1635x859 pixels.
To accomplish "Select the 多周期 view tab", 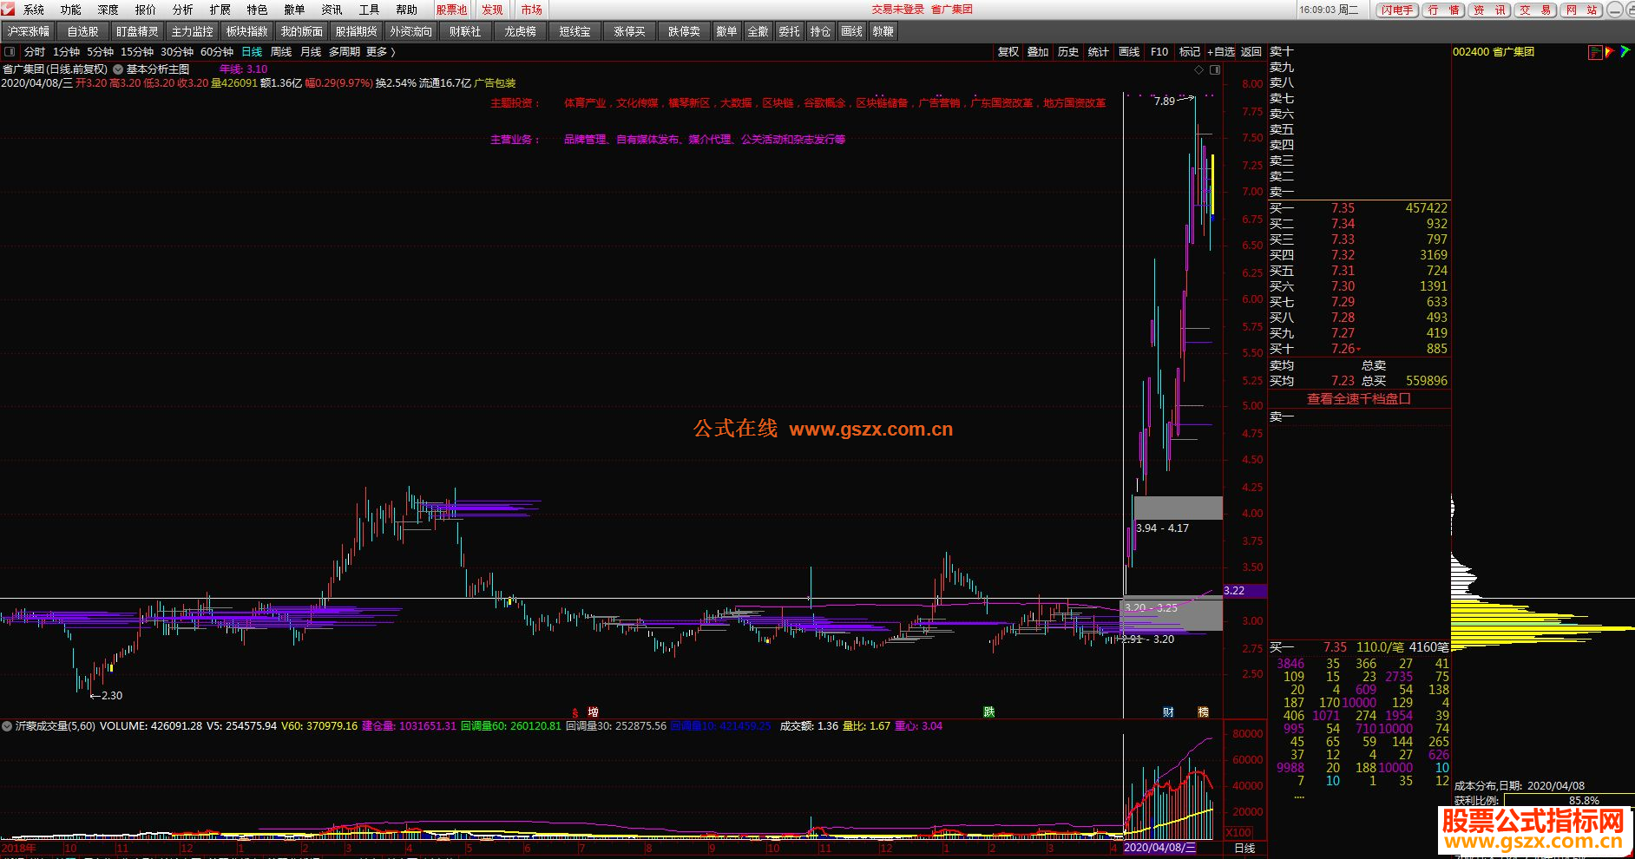I will pyautogui.click(x=345, y=52).
